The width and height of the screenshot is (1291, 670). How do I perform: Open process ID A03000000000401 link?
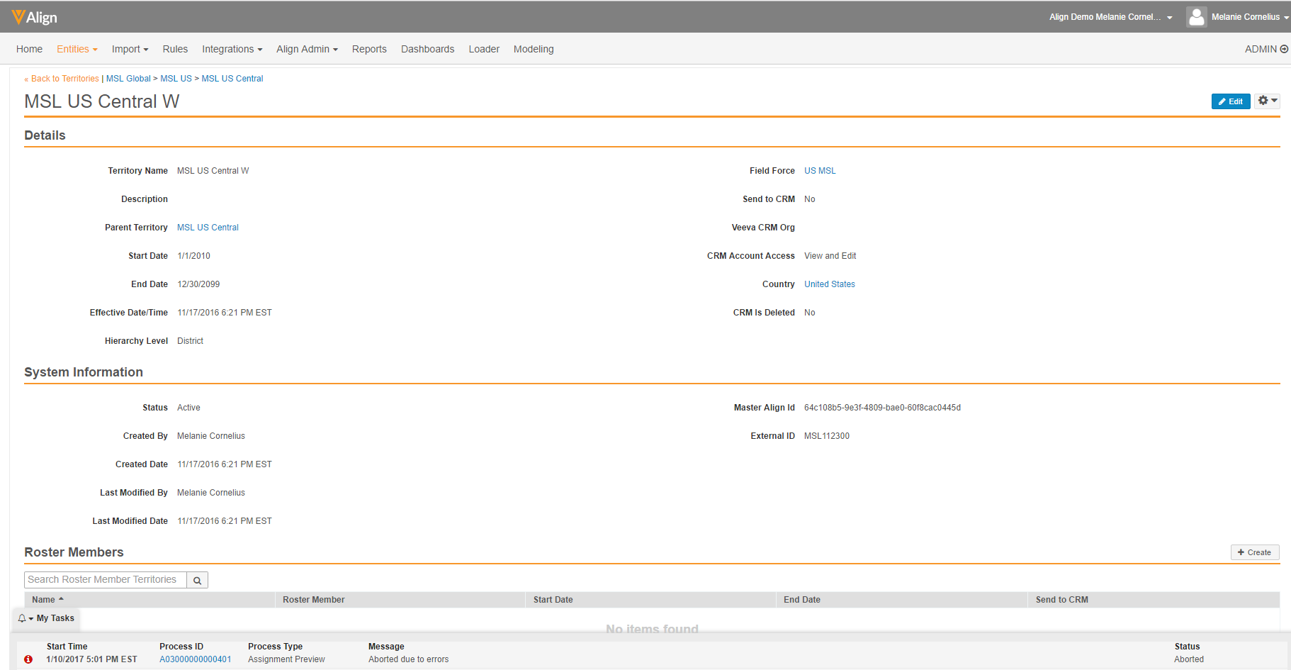coord(195,659)
